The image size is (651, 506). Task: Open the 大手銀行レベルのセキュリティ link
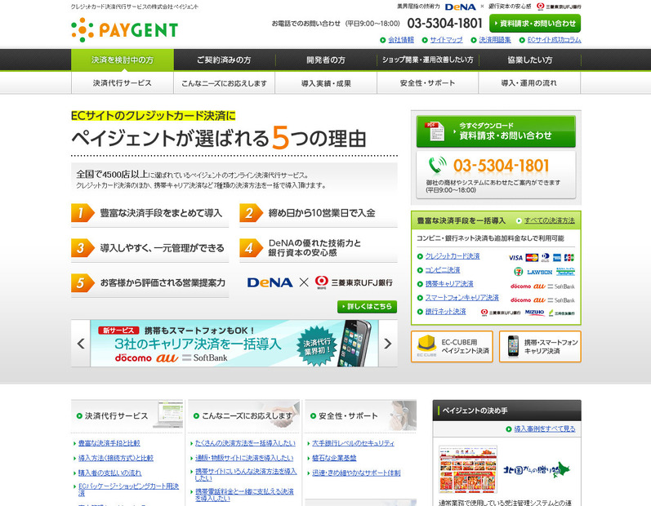click(x=354, y=443)
